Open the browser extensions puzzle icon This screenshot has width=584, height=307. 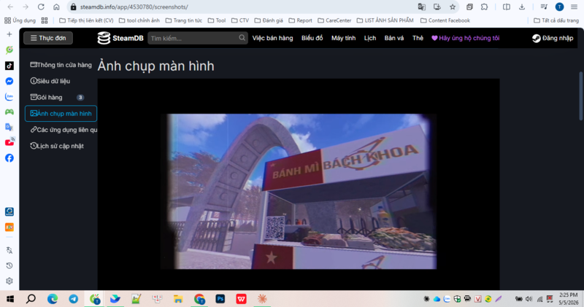click(484, 7)
